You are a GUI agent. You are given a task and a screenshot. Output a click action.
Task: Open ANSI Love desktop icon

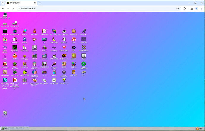pyautogui.click(x=44, y=31)
